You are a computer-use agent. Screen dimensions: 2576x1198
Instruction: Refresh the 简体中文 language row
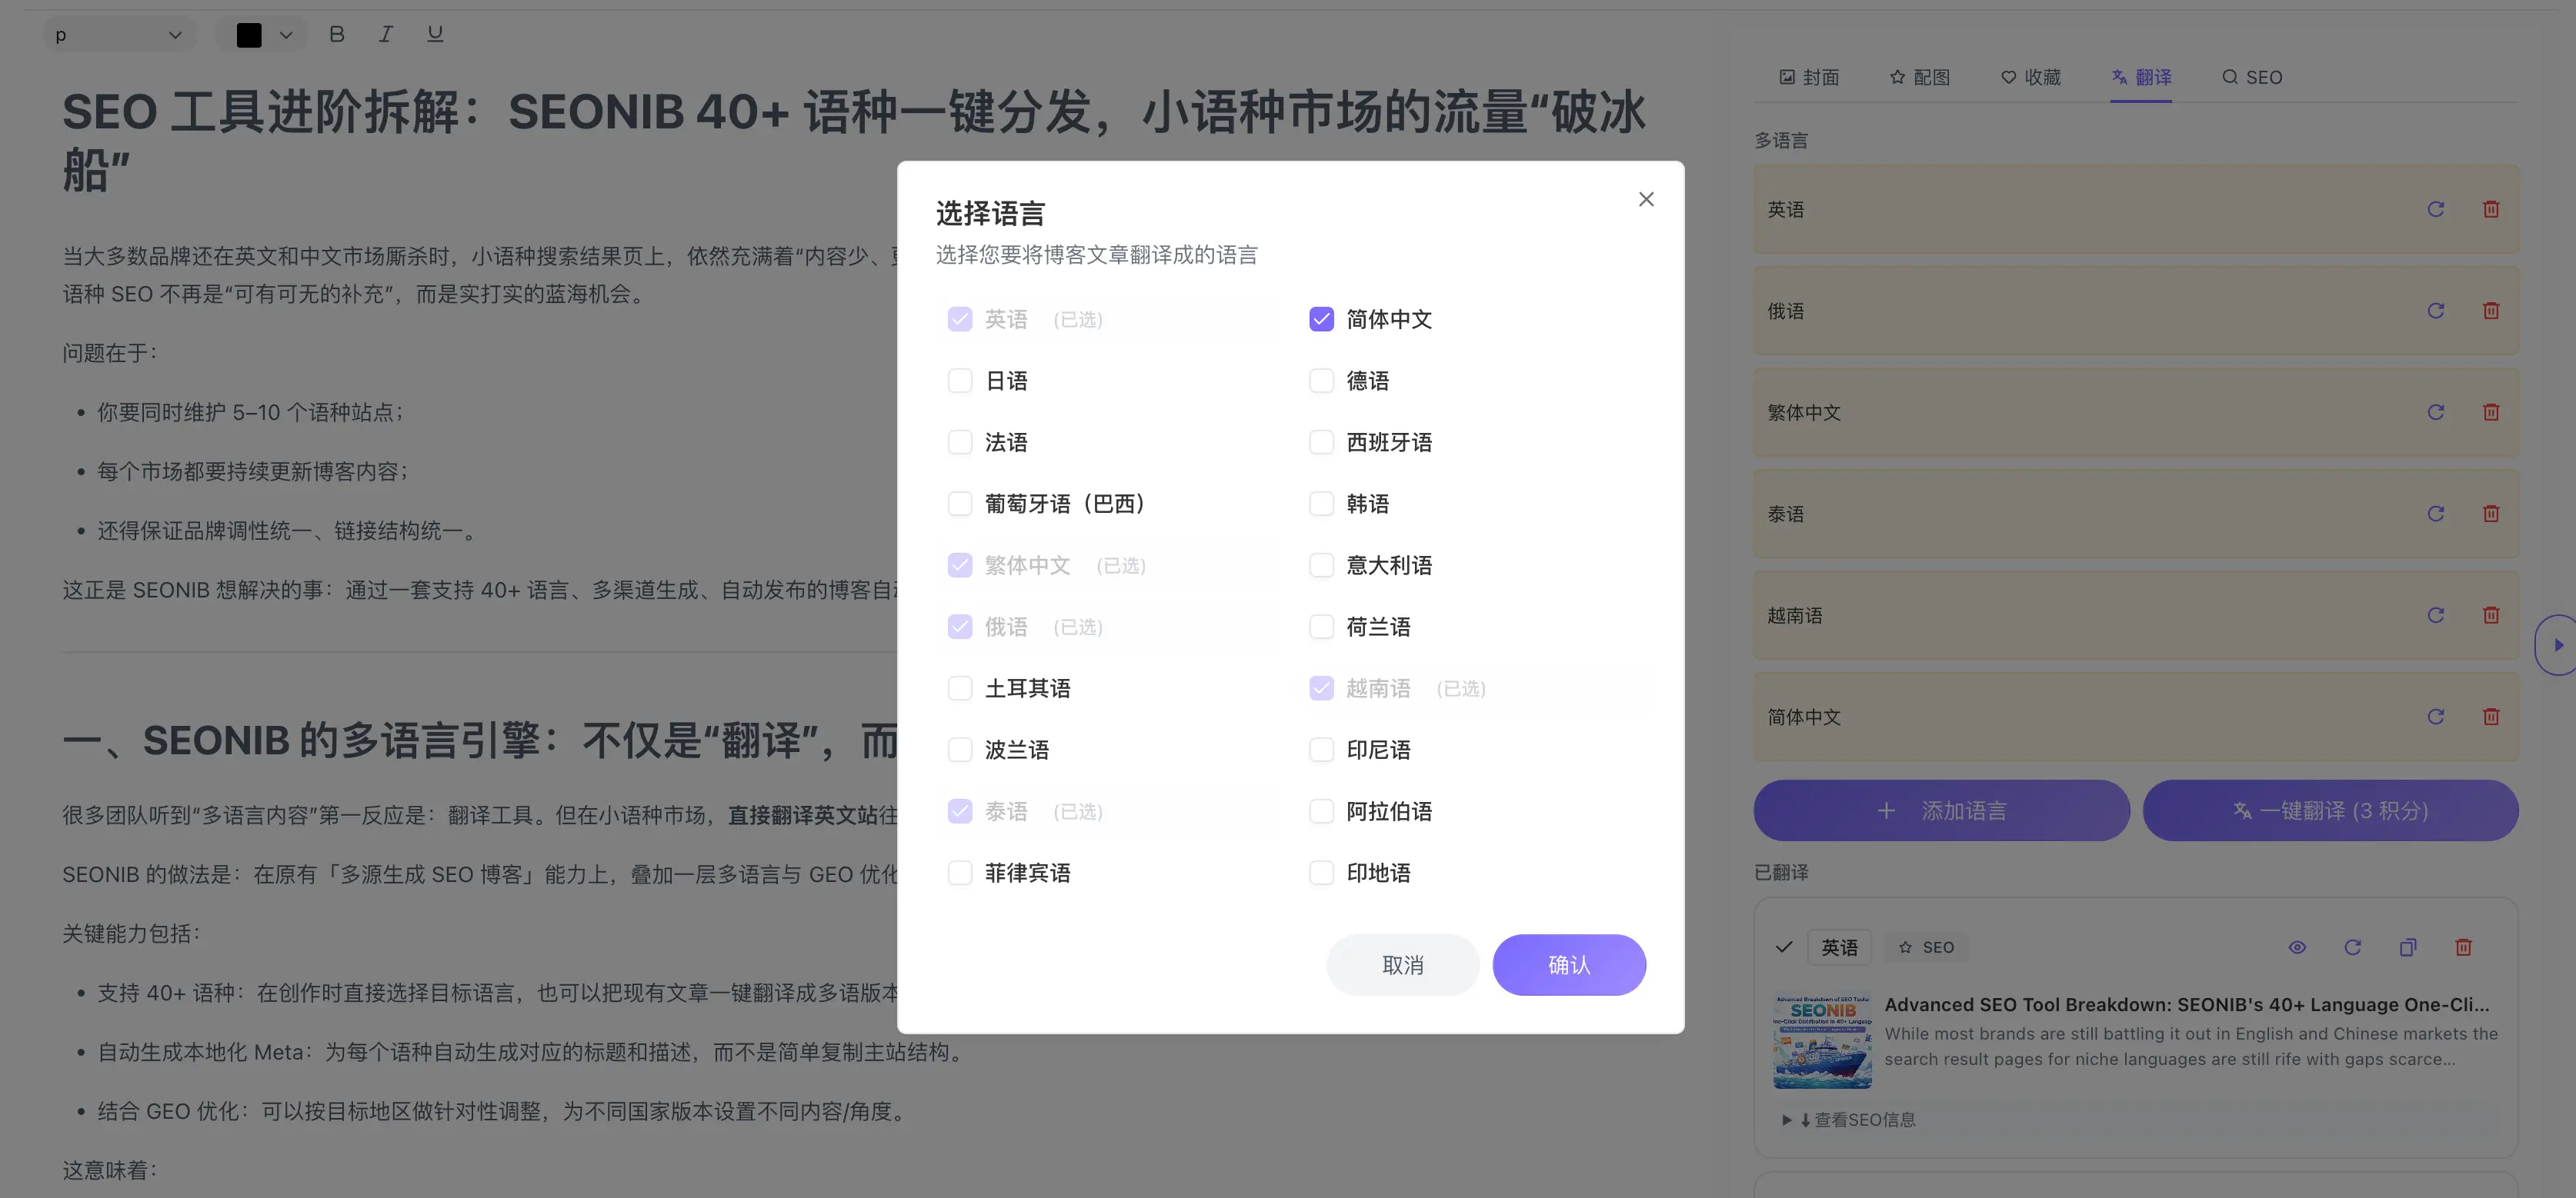(x=2435, y=717)
